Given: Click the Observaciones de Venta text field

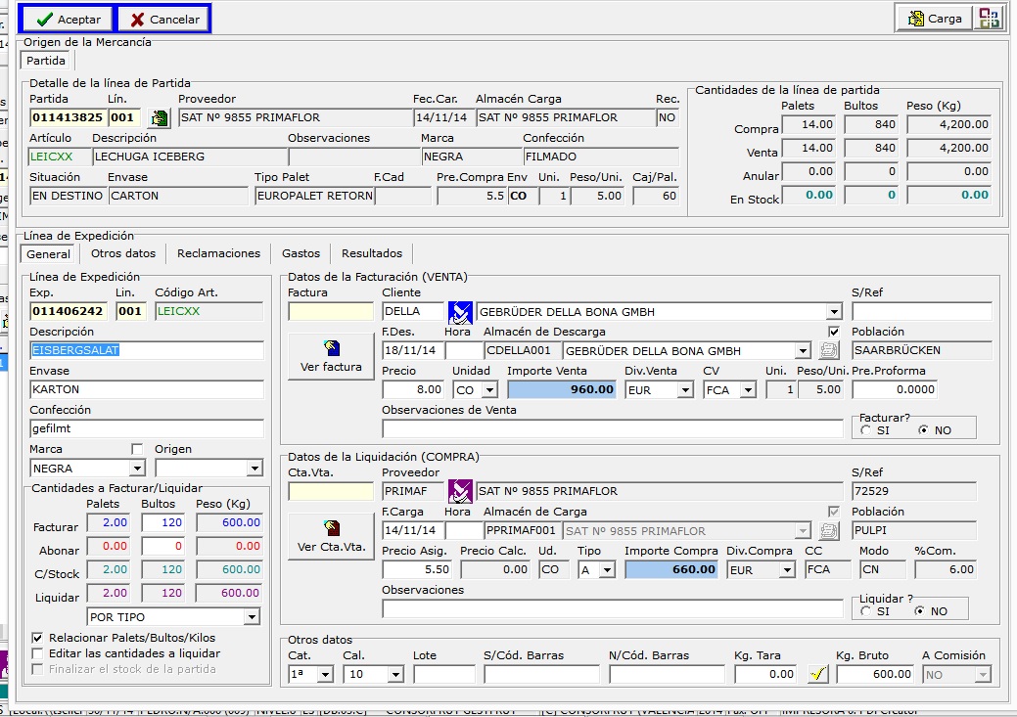Looking at the screenshot, I should (612, 428).
